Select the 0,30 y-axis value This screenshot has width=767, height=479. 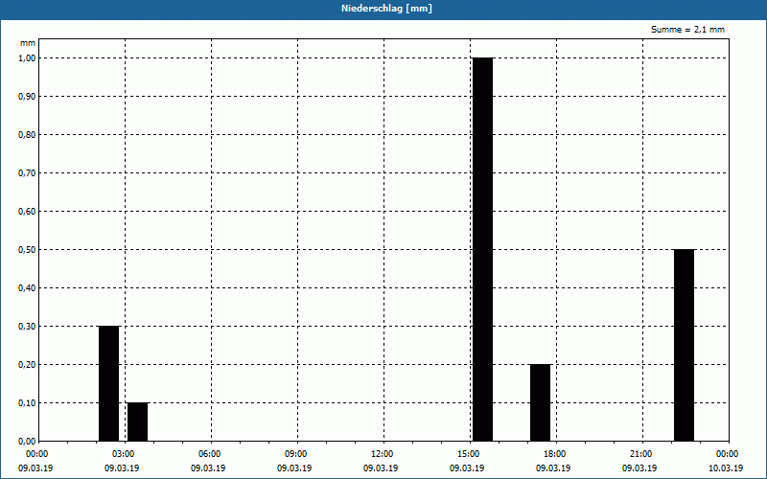coord(27,327)
